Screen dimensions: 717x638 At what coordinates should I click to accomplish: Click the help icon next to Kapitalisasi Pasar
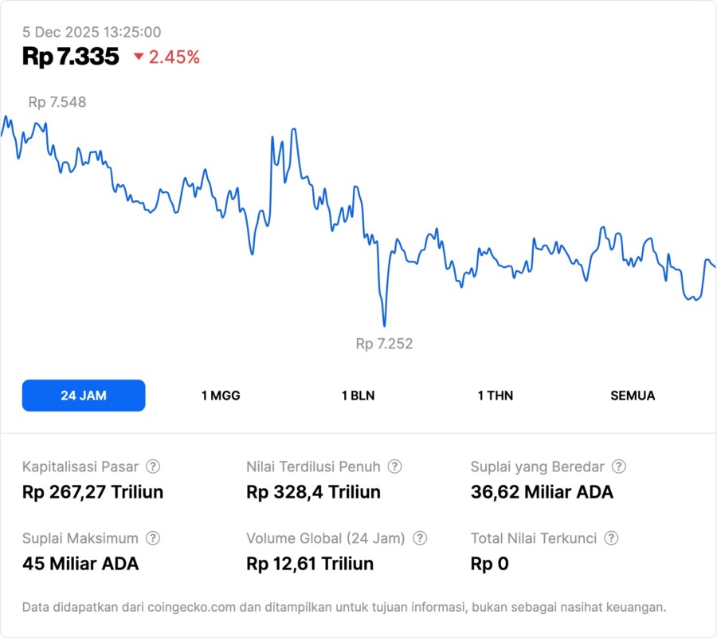click(154, 467)
